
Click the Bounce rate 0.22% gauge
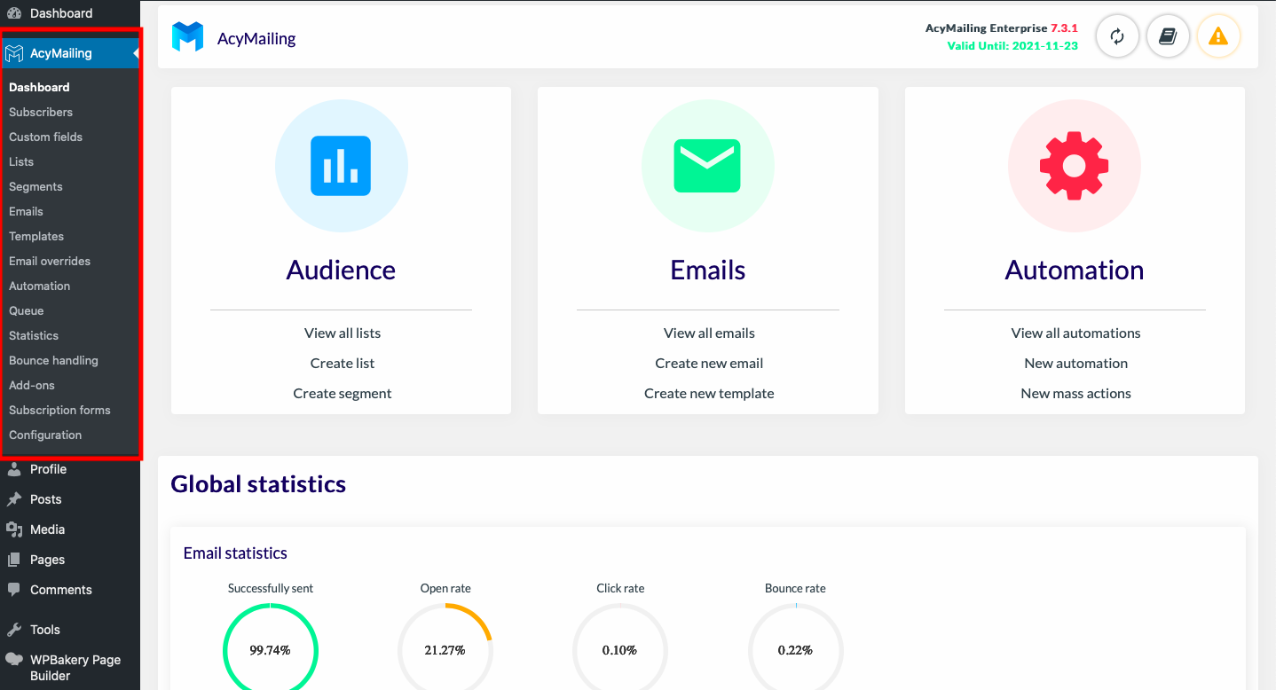(795, 648)
